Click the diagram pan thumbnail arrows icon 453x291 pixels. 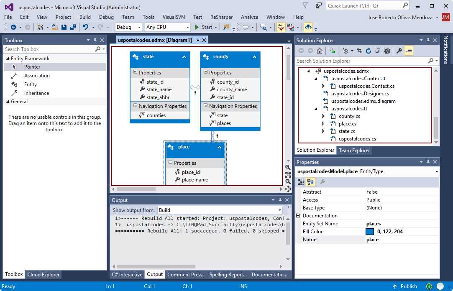[x=288, y=189]
